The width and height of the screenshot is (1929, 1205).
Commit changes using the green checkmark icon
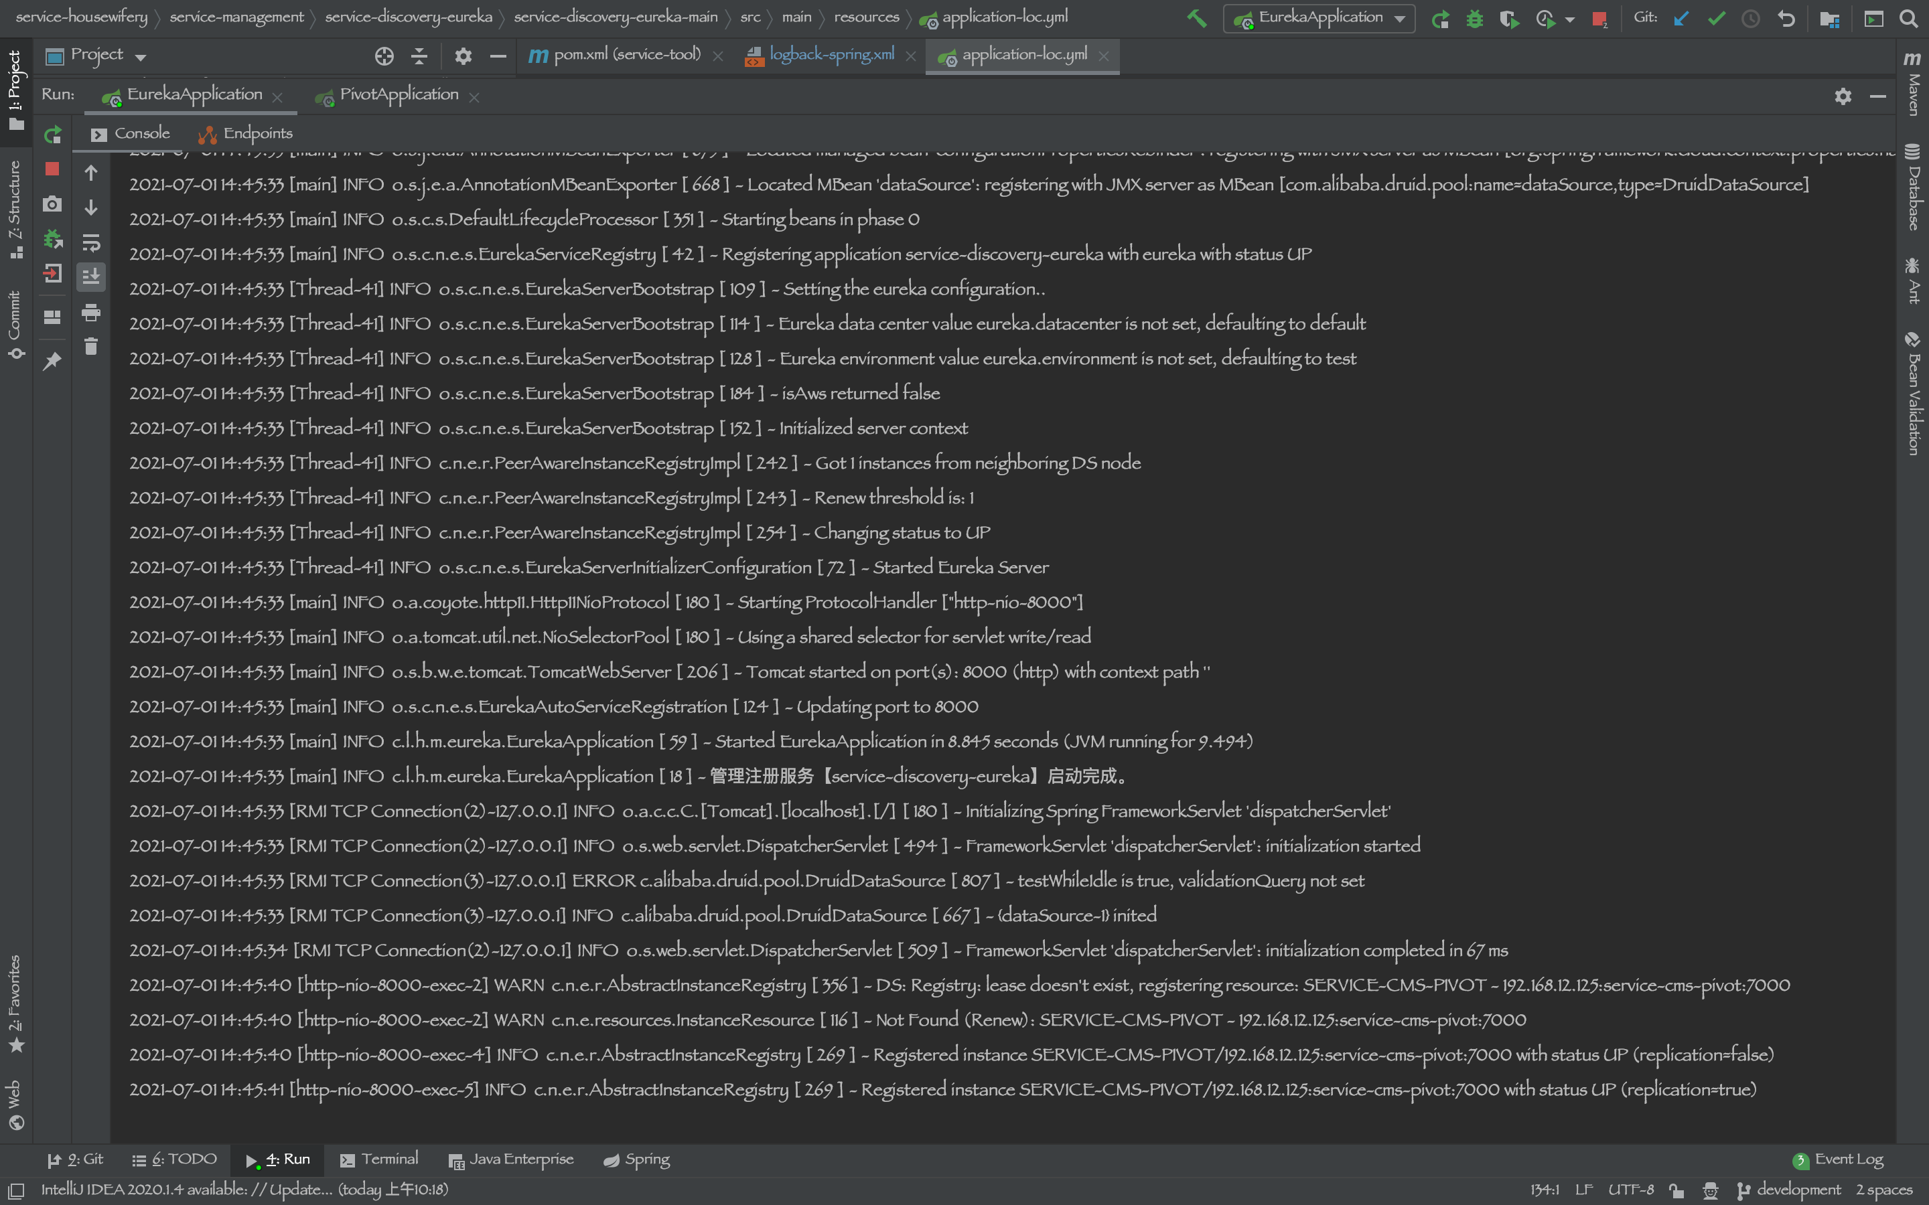click(1715, 17)
